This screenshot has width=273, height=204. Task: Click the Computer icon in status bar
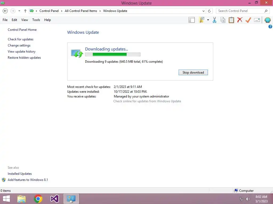click(236, 191)
